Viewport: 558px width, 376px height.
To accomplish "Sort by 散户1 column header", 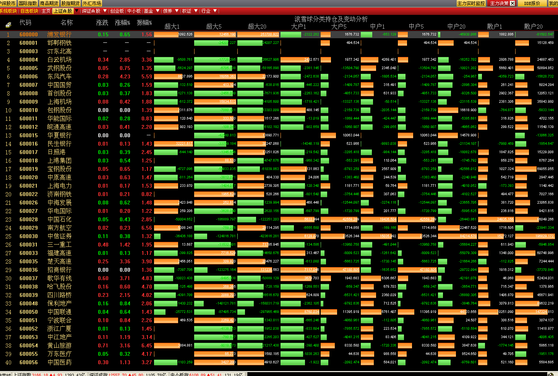I will coord(495,26).
